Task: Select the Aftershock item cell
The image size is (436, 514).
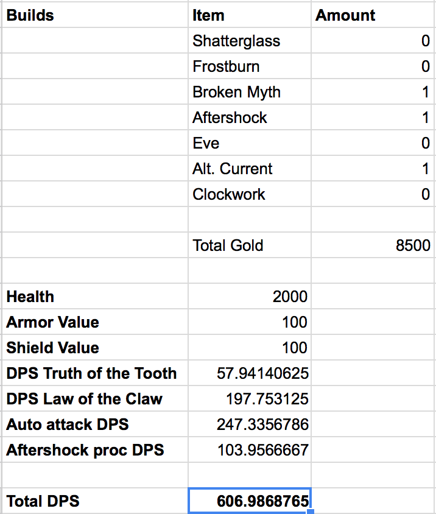Action: (250, 117)
